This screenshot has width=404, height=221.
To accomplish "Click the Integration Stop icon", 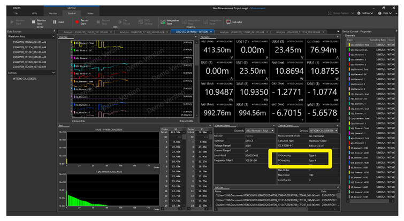I will tap(184, 22).
